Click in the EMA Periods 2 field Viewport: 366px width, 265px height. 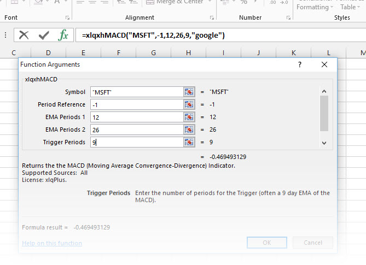(137, 129)
